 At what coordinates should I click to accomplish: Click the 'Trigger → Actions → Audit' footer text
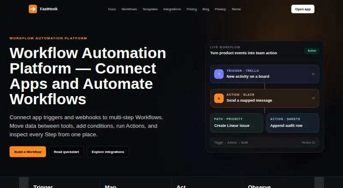tap(231, 142)
